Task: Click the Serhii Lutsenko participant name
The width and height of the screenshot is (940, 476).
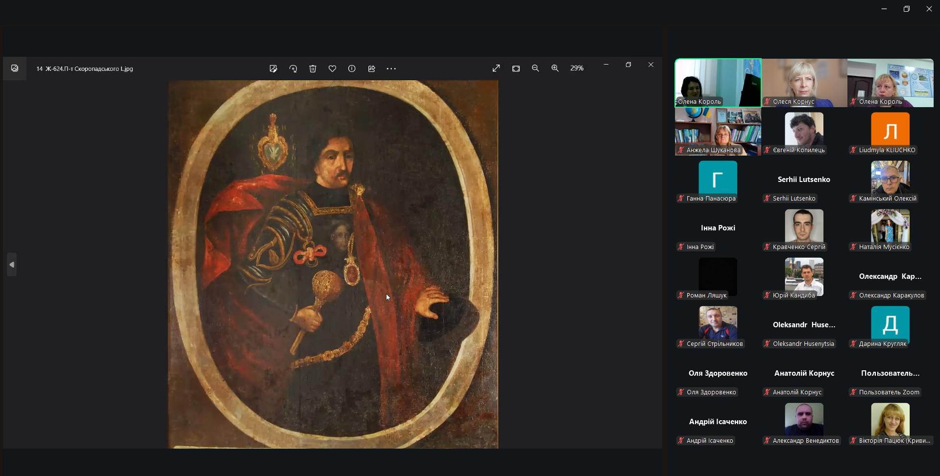Action: tap(794, 198)
